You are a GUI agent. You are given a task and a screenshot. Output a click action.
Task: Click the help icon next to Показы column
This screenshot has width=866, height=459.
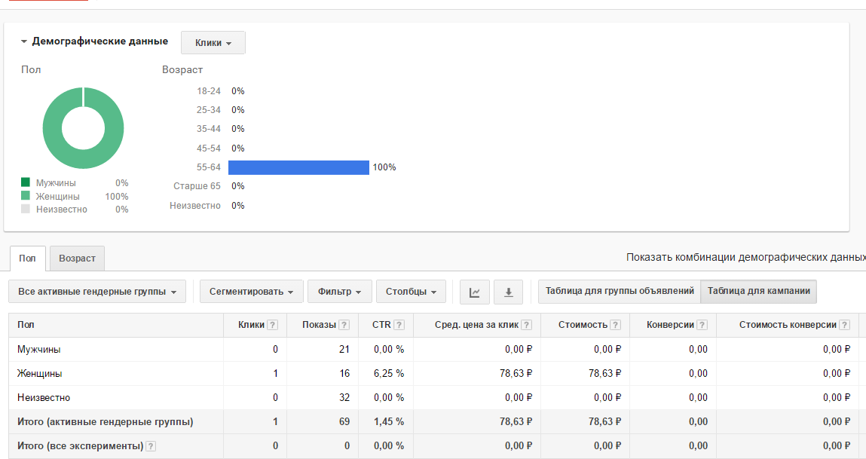[x=344, y=325]
